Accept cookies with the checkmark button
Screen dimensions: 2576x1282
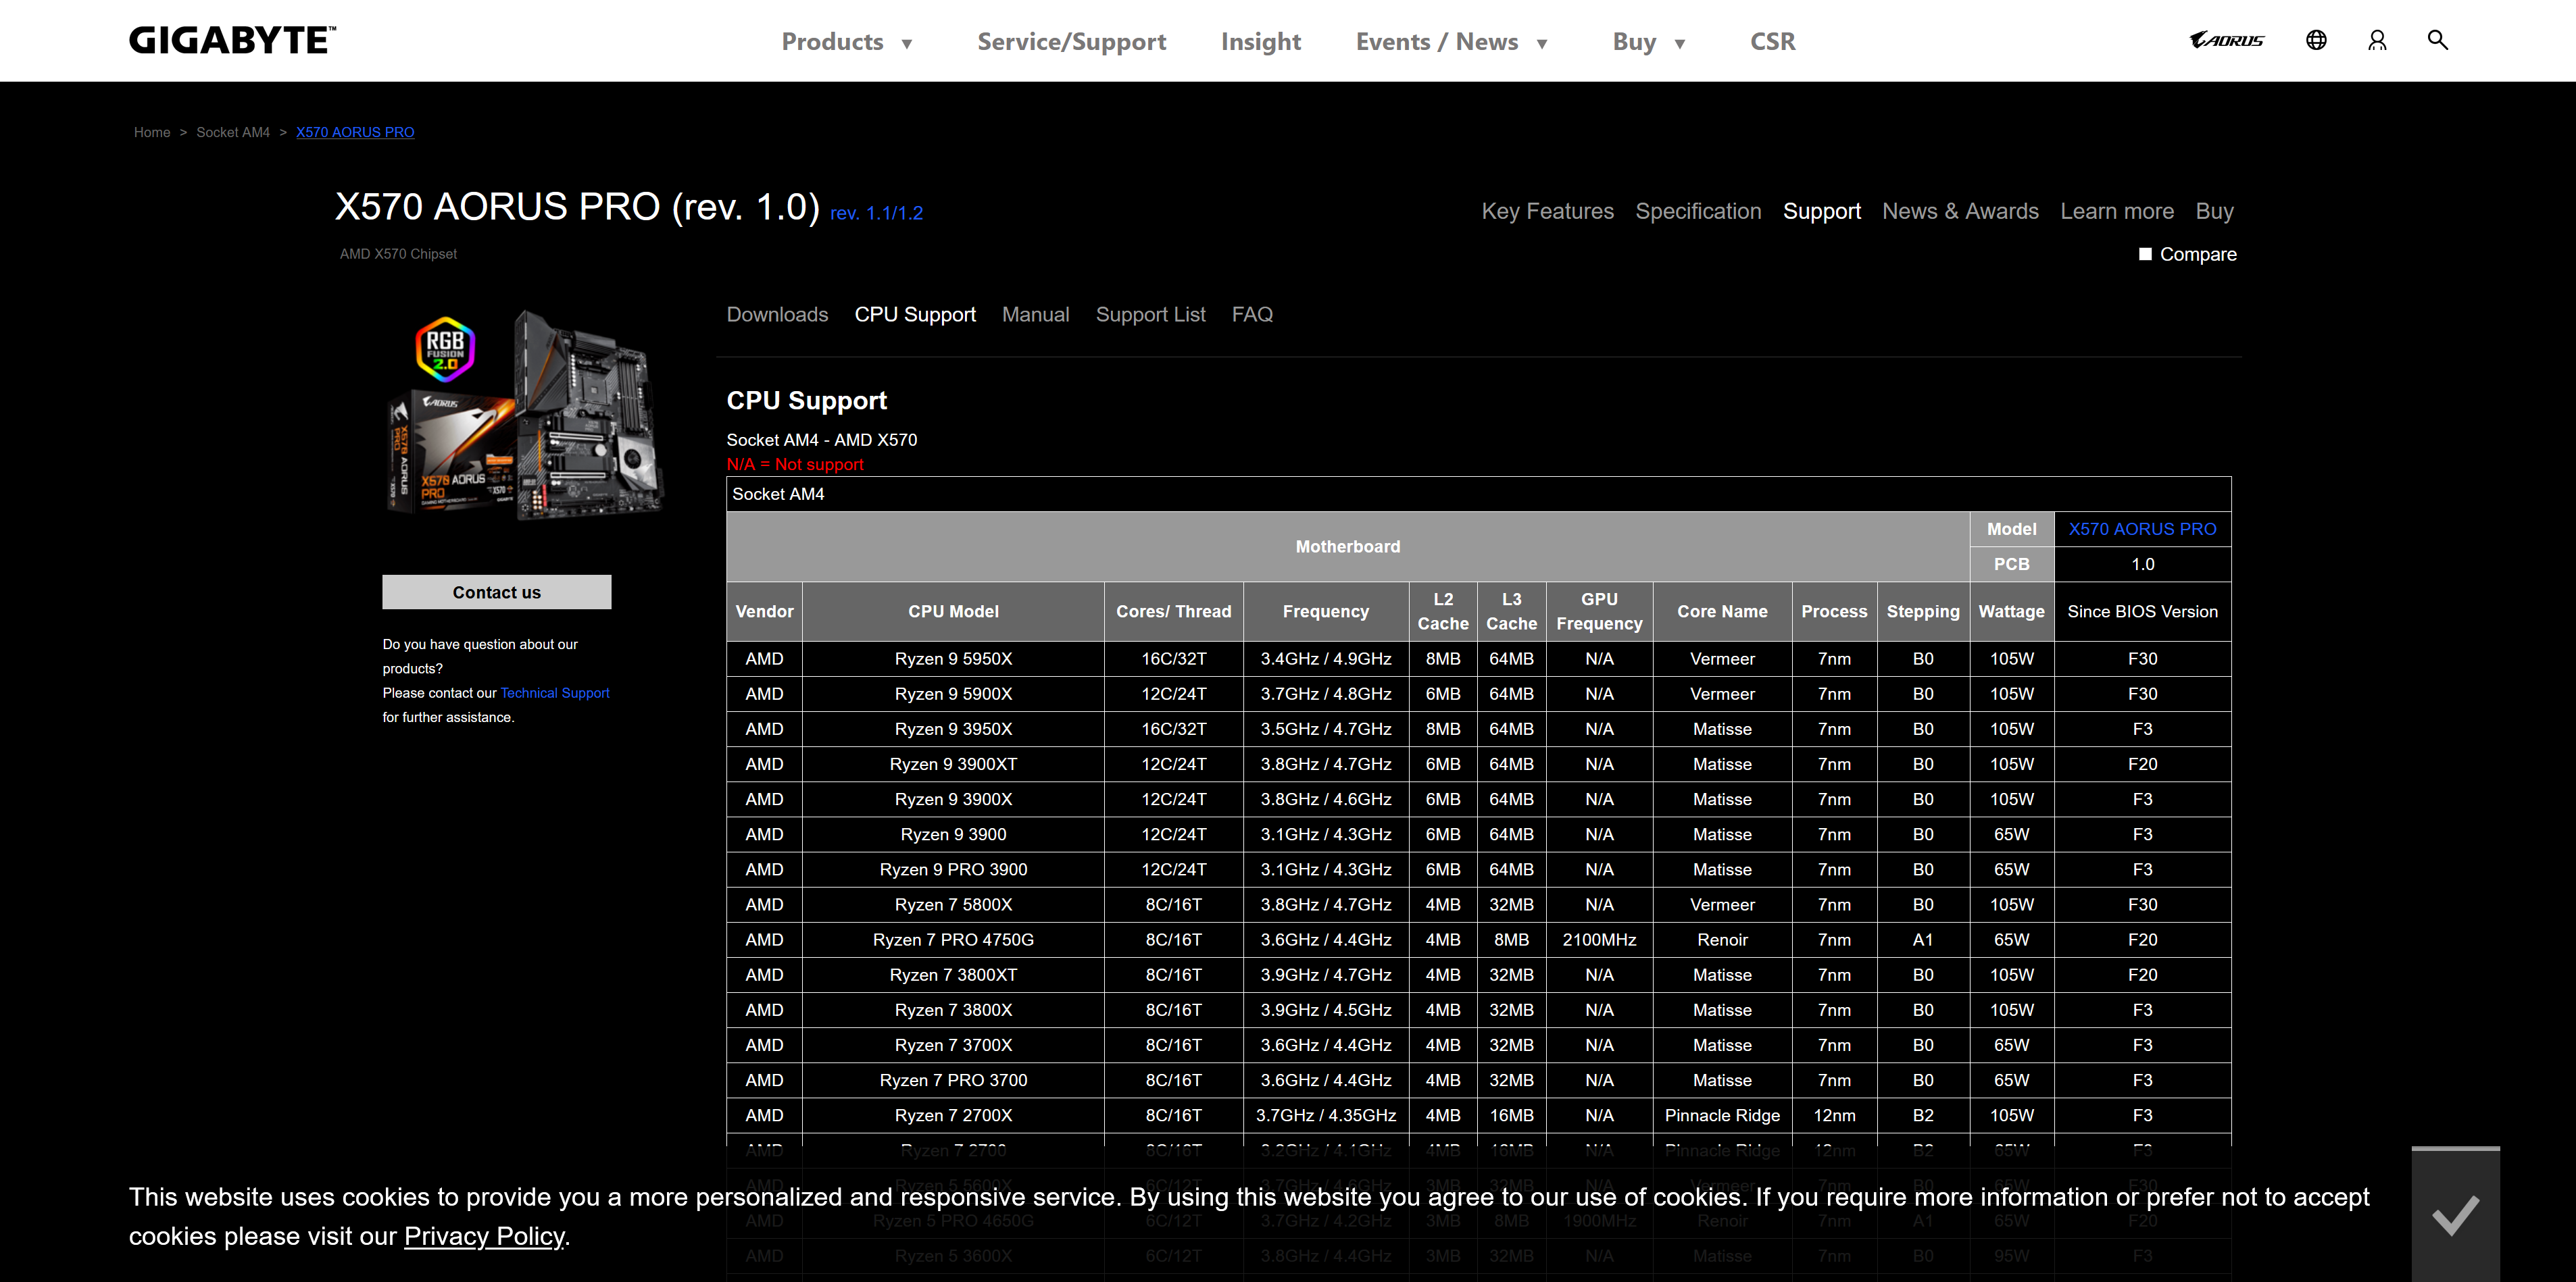coord(2455,1214)
